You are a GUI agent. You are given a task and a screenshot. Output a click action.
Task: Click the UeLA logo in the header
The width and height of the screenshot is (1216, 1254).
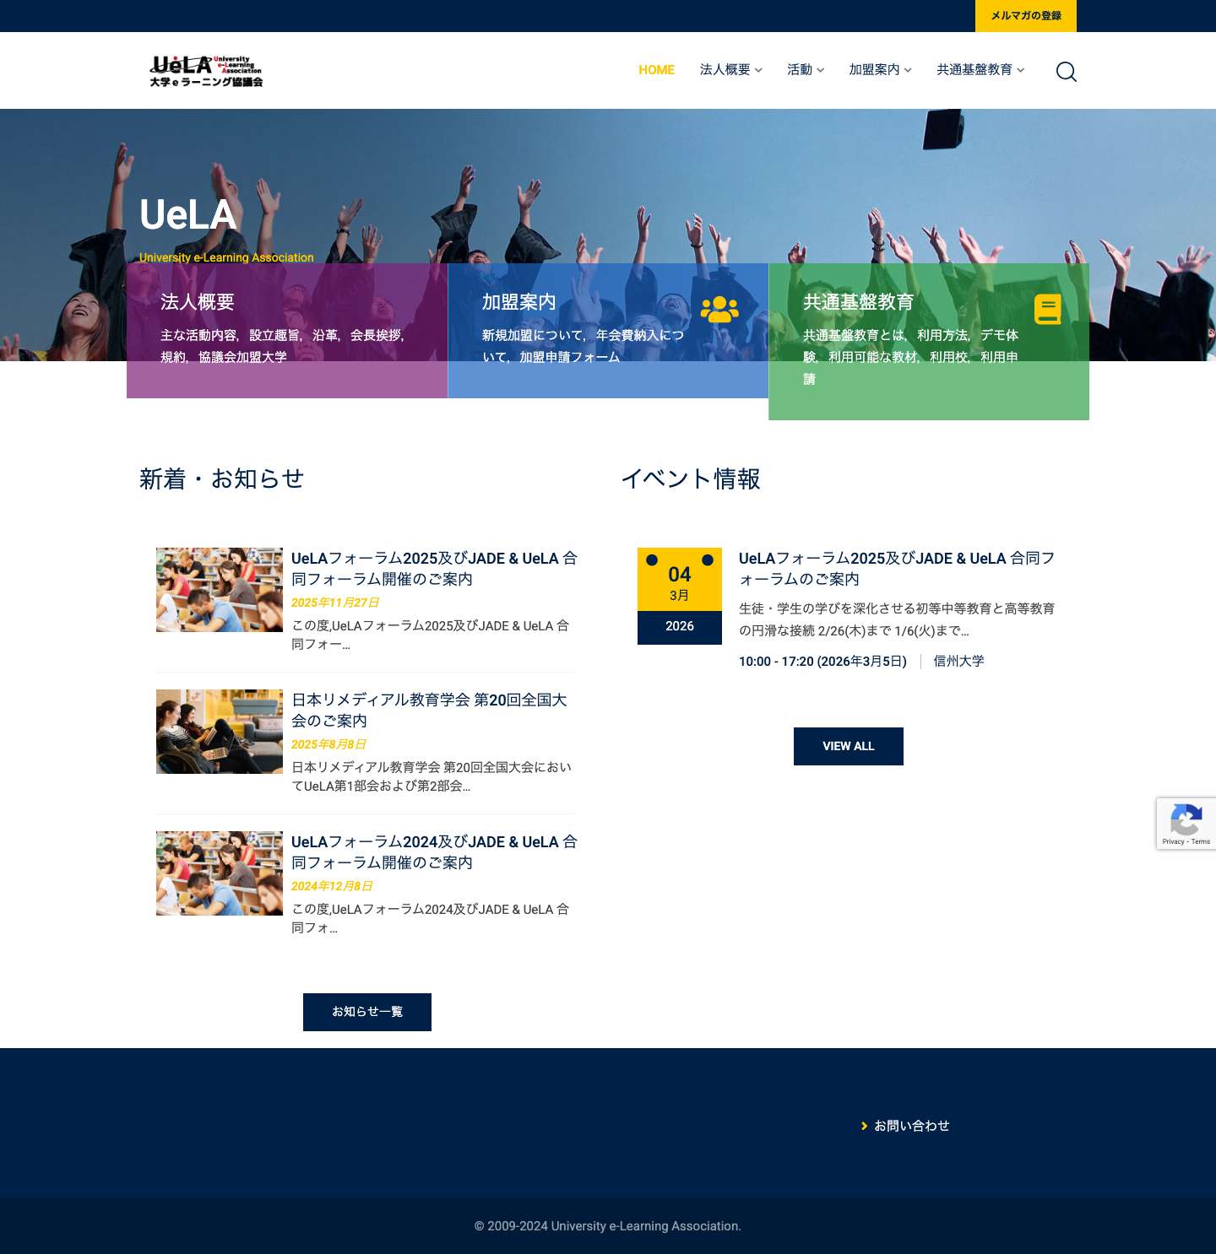click(205, 70)
